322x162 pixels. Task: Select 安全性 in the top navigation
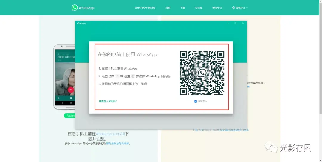point(199,8)
